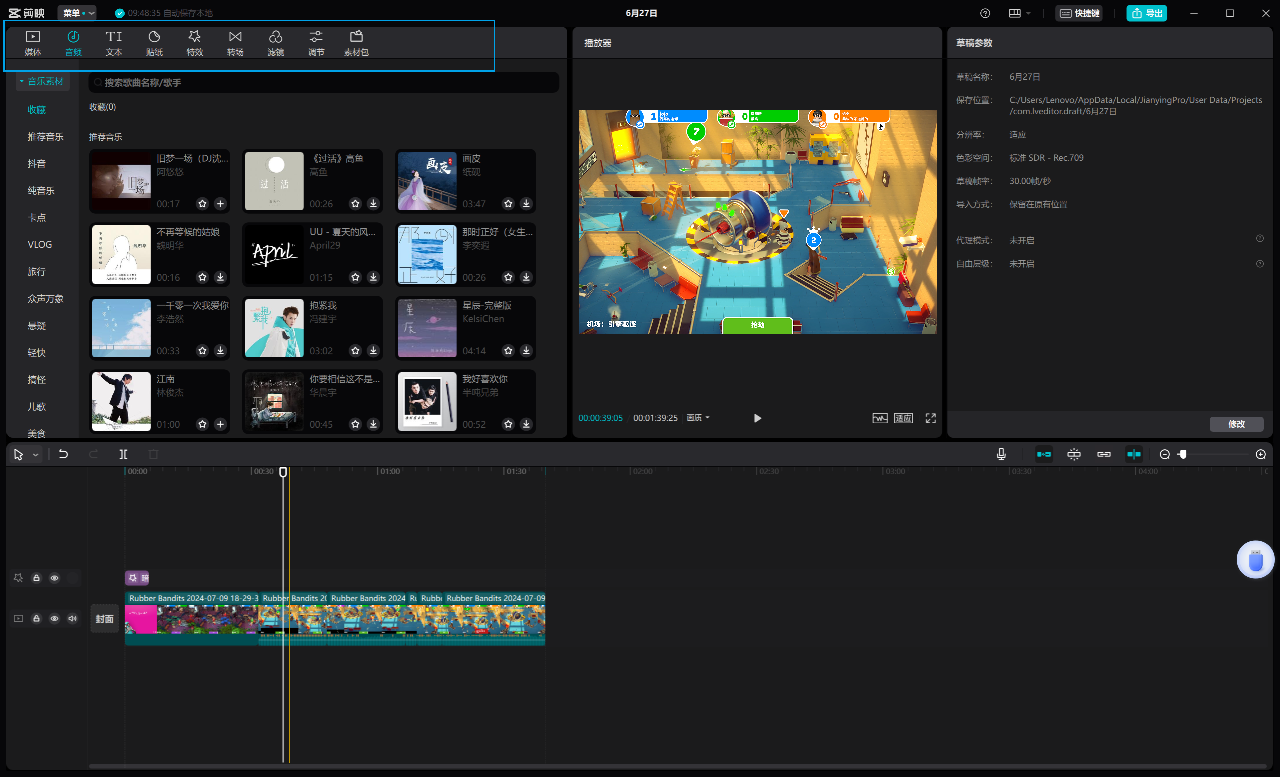Select the 收藏 favorites category
1280x777 pixels.
(x=37, y=109)
